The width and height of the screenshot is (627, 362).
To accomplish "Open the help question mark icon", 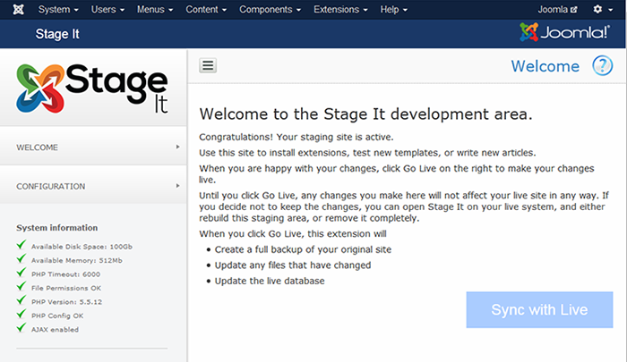I will (x=602, y=65).
